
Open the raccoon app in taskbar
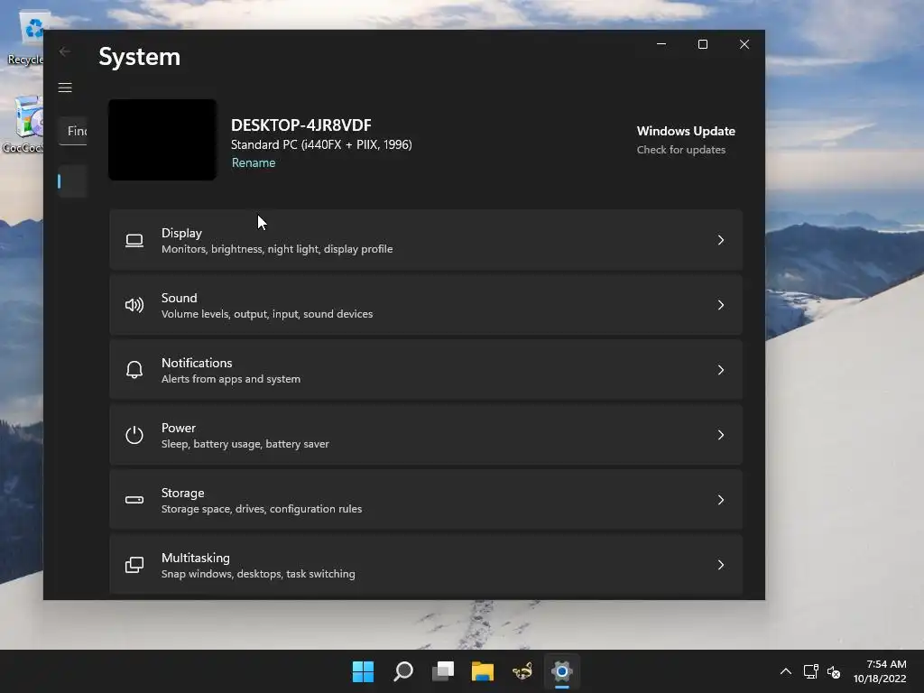point(522,671)
